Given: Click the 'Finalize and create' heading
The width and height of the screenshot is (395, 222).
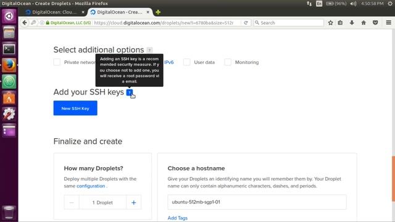Looking at the screenshot, I should click(x=88, y=141).
